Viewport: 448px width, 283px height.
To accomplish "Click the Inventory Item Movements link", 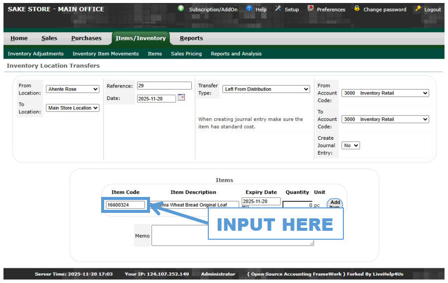I will [x=106, y=54].
